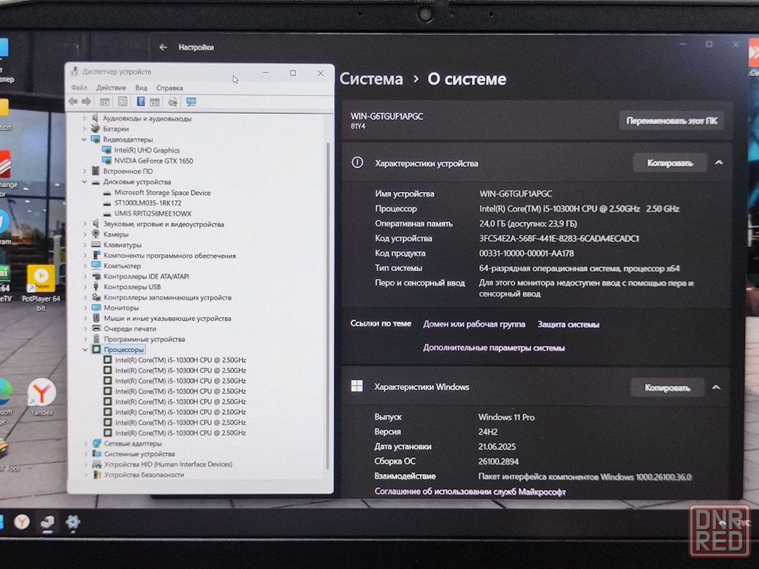Collapse the Дисковые устройства category

coord(84,182)
